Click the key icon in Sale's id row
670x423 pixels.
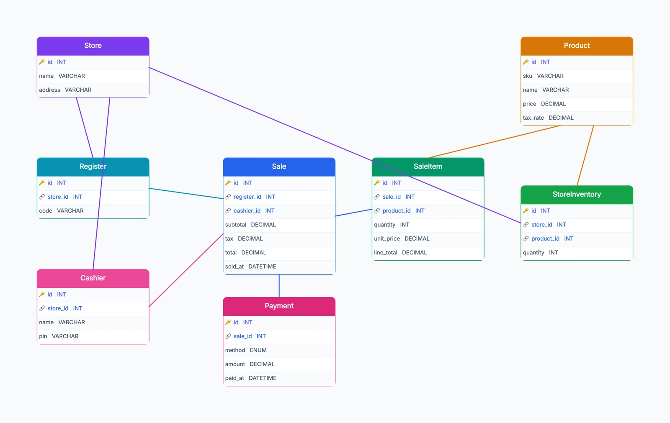coord(228,183)
